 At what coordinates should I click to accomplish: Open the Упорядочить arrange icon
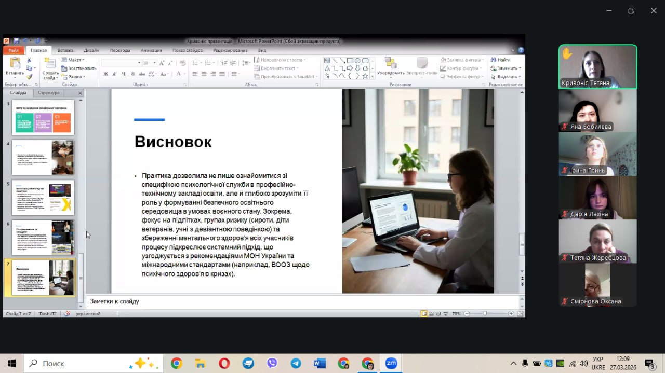[391, 64]
